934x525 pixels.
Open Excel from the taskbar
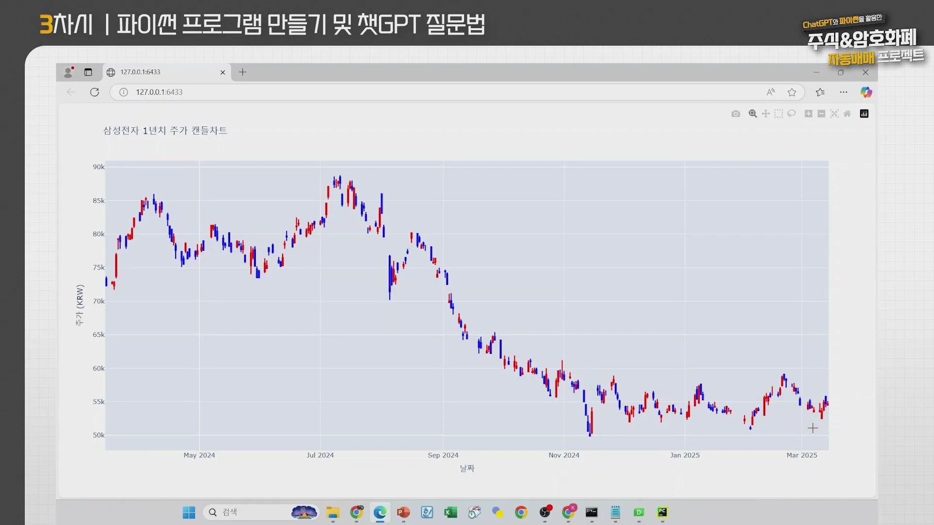(x=450, y=512)
